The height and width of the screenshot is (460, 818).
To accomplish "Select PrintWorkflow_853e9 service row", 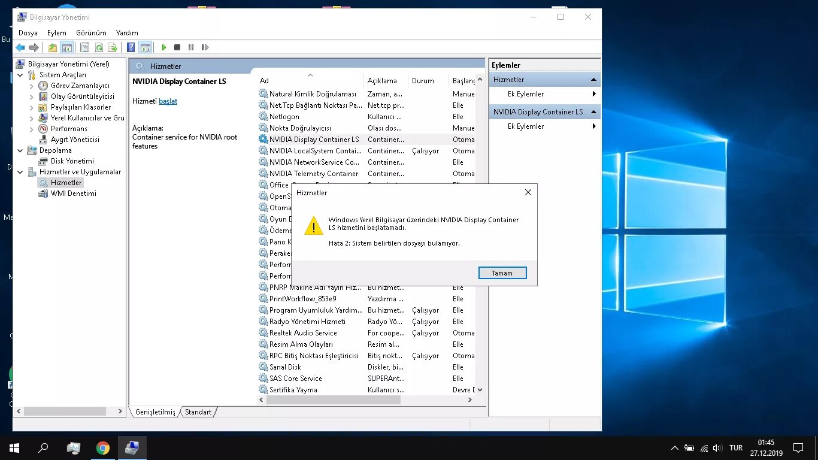I will 366,299.
